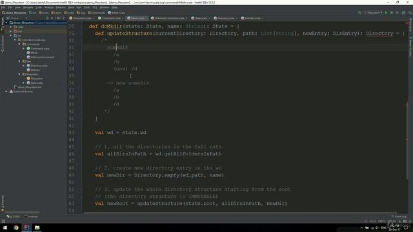
Task: Click the Project view selector dropdown
Action: point(17,18)
